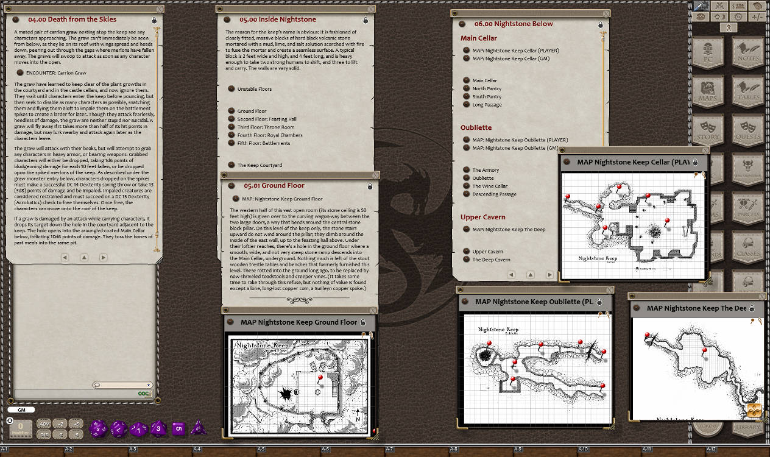770x457 pixels.
Task: Open next page arrow in Death from the Skies
Action: coord(102,257)
